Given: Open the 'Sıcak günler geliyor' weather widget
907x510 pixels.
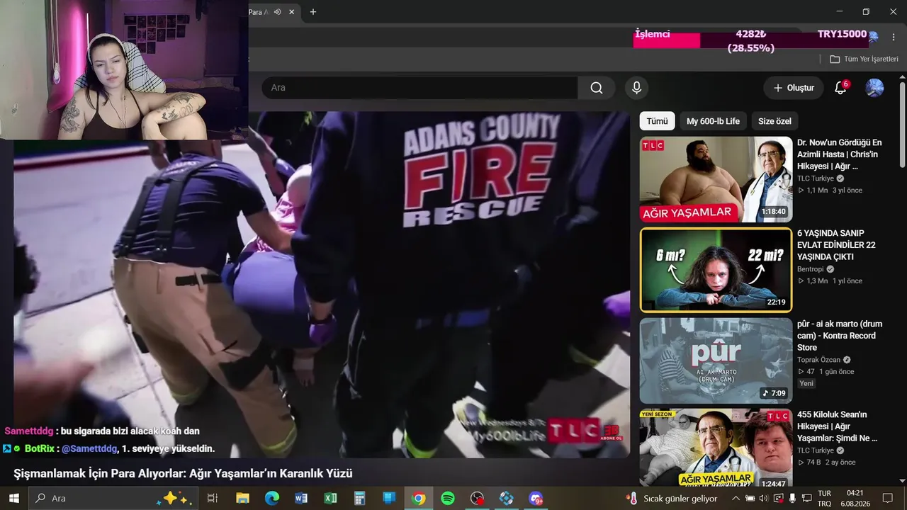Looking at the screenshot, I should click(672, 498).
